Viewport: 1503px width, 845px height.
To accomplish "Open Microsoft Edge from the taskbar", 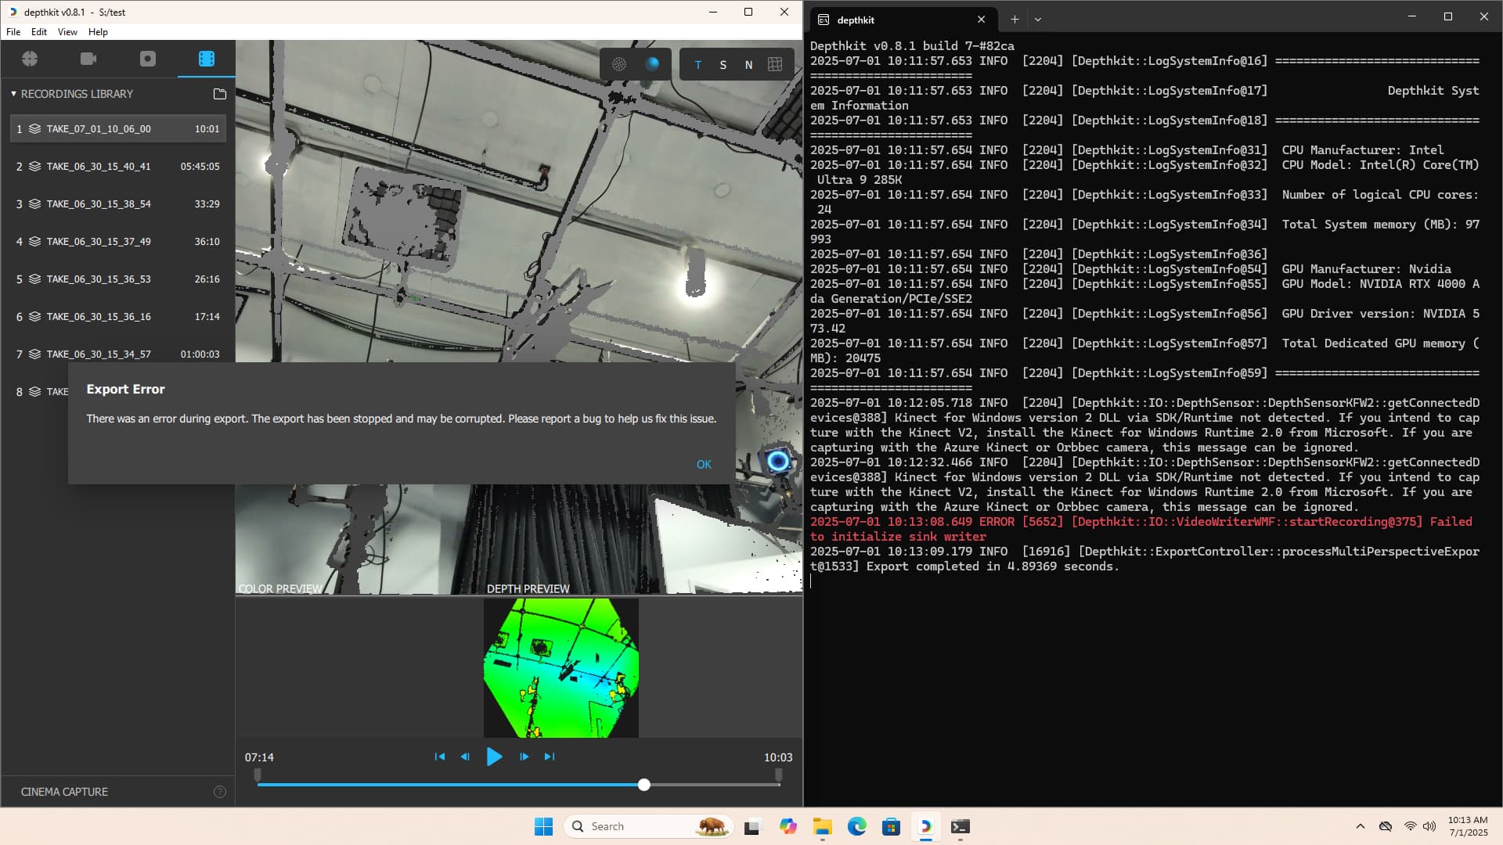I will (856, 826).
